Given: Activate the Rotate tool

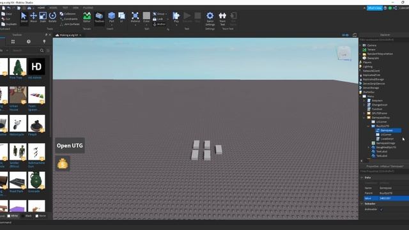Looking at the screenshot, I should (x=52, y=17).
